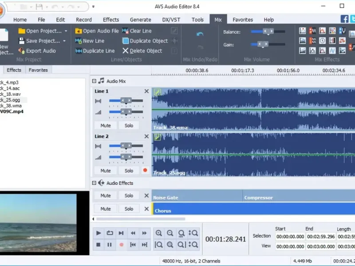Click the Selection Start time field
This screenshot has width=355, height=266.
pyautogui.click(x=291, y=237)
